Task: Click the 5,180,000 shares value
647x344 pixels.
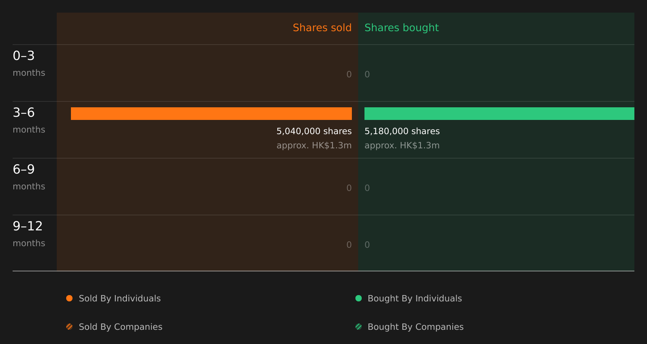Action: [402, 131]
